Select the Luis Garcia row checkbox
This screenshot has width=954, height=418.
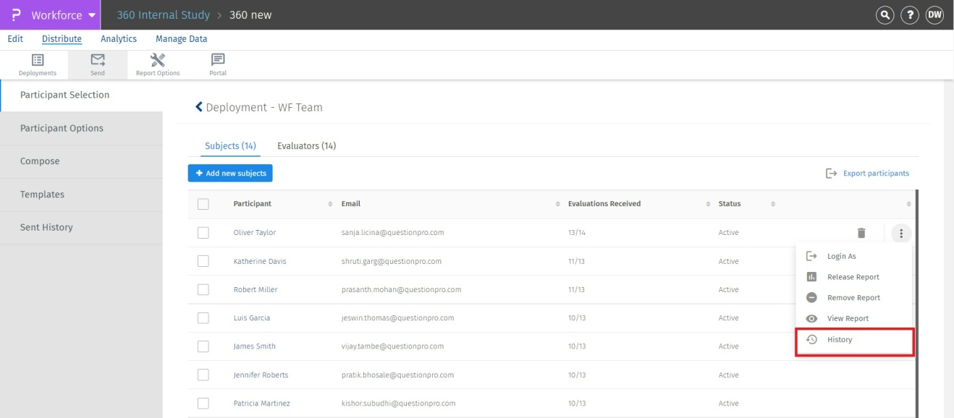[x=203, y=318]
